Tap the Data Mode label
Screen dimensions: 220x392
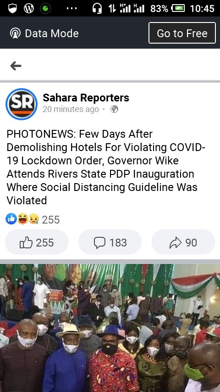click(x=52, y=33)
